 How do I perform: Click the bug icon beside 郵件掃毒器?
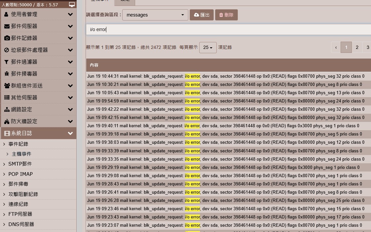7,74
